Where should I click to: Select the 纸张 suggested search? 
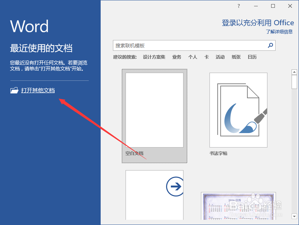click(x=236, y=57)
